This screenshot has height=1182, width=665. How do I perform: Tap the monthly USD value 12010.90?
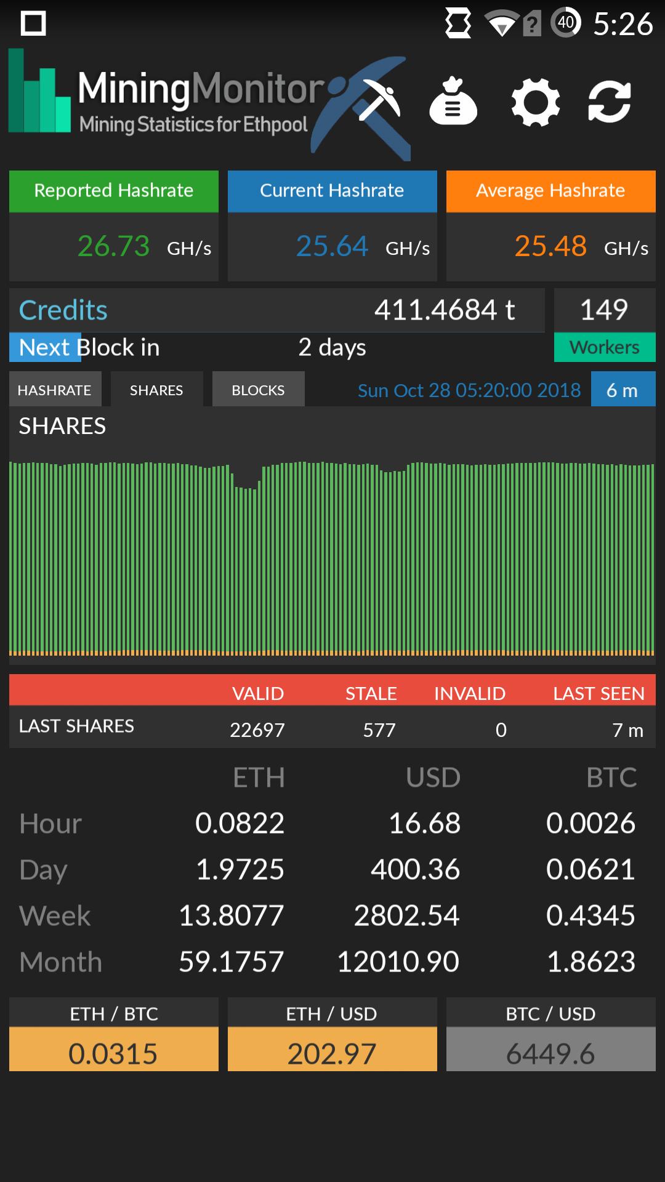[x=398, y=962]
